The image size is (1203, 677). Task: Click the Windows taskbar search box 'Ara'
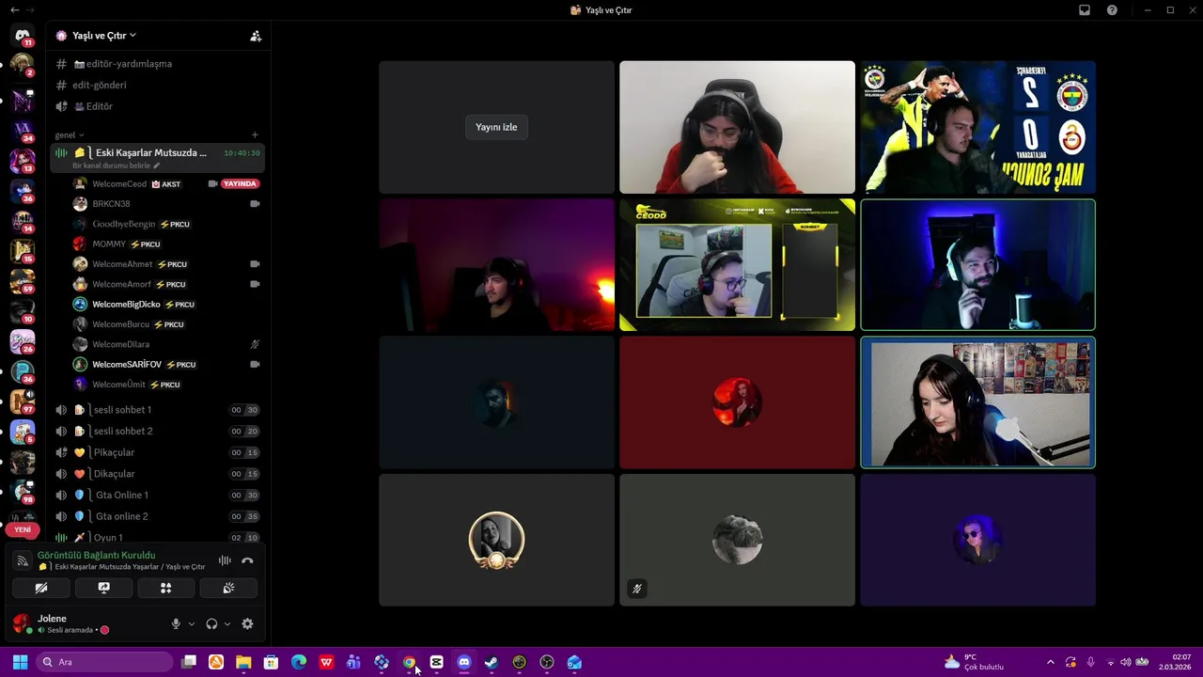pos(105,662)
